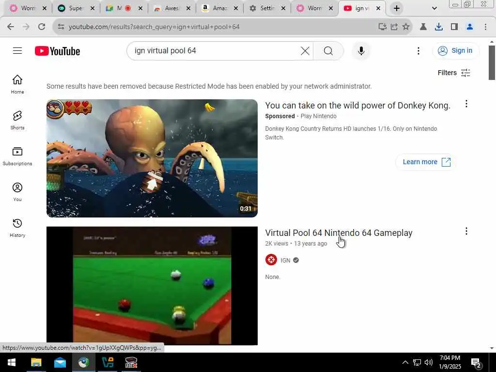
Task: Open taskbar clock showing 7:04 PM
Action: (x=450, y=362)
